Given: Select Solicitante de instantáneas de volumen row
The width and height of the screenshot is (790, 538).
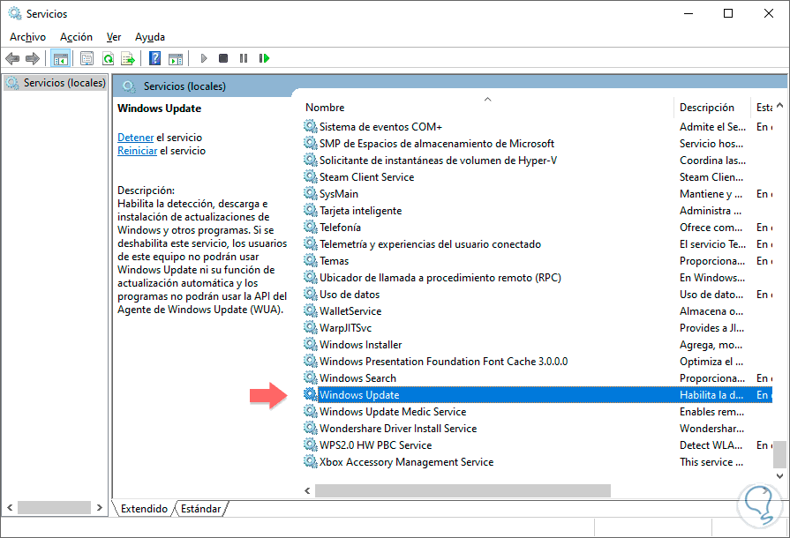Looking at the screenshot, I should click(x=538, y=160).
